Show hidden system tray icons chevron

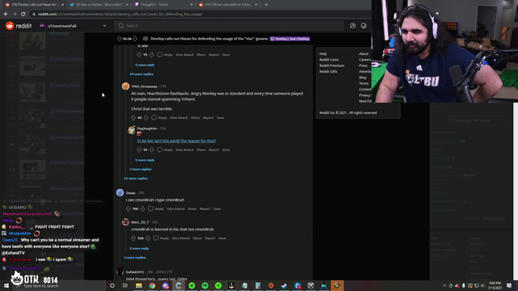point(444,285)
